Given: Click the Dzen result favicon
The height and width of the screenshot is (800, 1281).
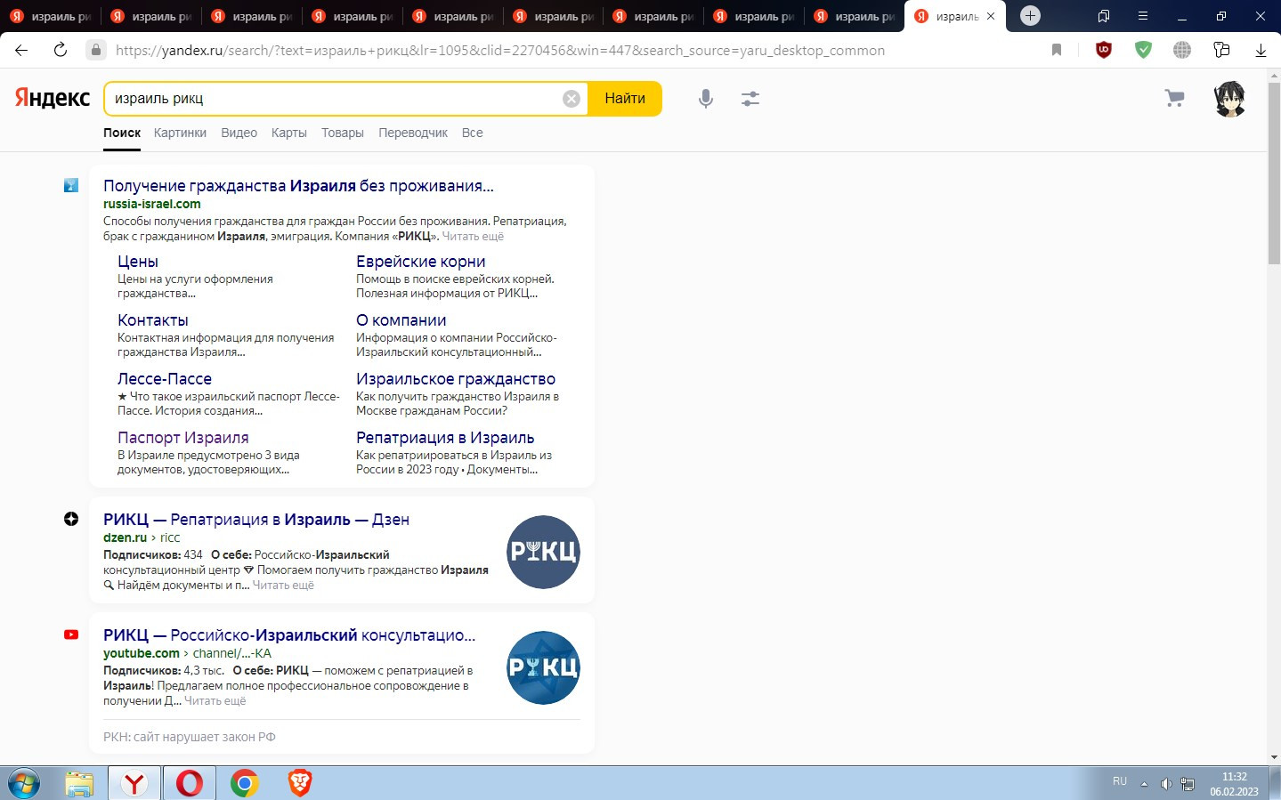Looking at the screenshot, I should point(71,519).
